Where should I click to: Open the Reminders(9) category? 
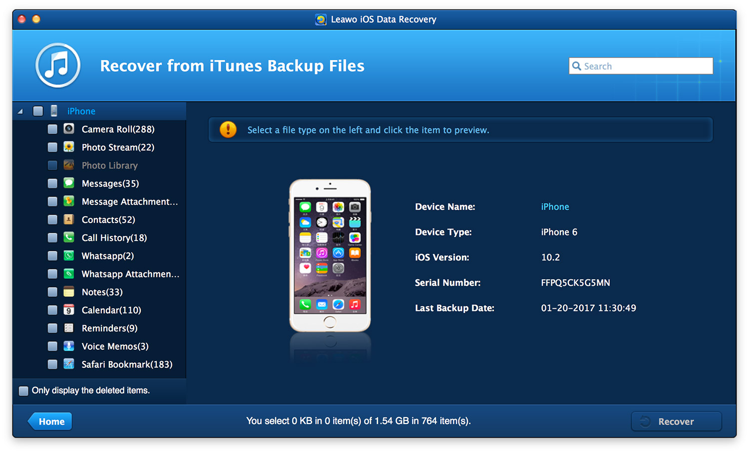pyautogui.click(x=109, y=328)
